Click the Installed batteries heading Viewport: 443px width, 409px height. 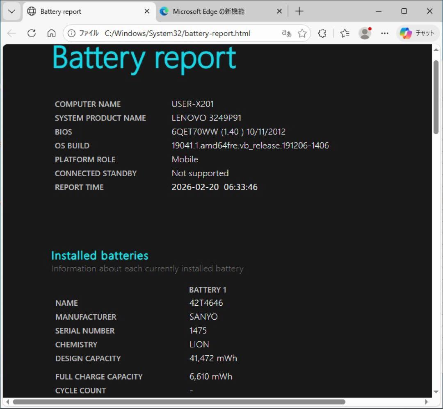tap(100, 256)
